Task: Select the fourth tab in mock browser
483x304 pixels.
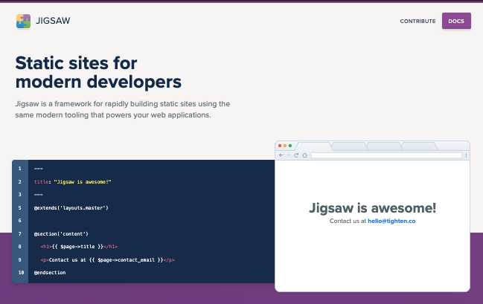Action: 420,146
